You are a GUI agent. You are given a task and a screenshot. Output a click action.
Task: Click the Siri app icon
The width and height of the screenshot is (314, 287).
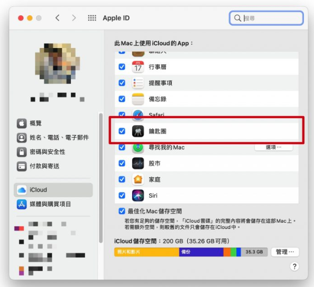coord(138,195)
